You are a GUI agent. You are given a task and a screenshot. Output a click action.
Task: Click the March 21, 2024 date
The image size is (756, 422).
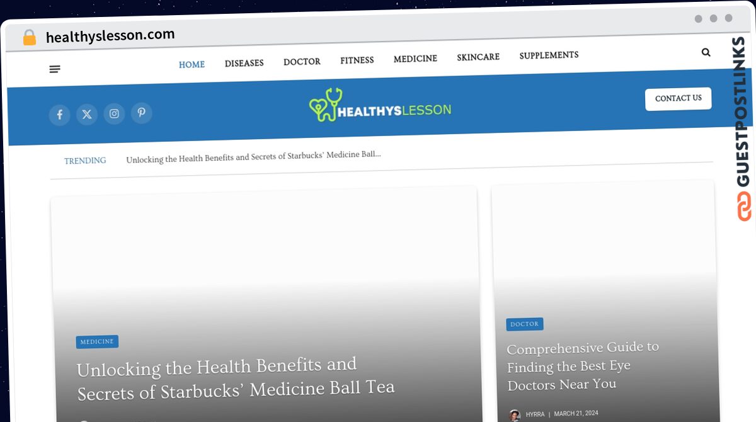[576, 414]
